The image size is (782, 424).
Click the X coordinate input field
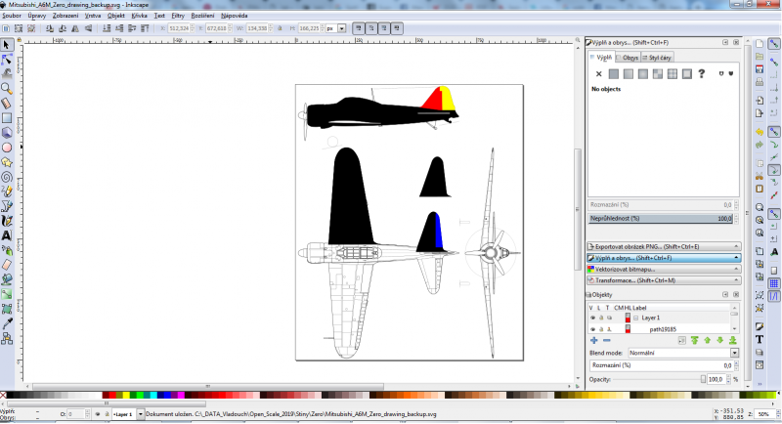[179, 28]
